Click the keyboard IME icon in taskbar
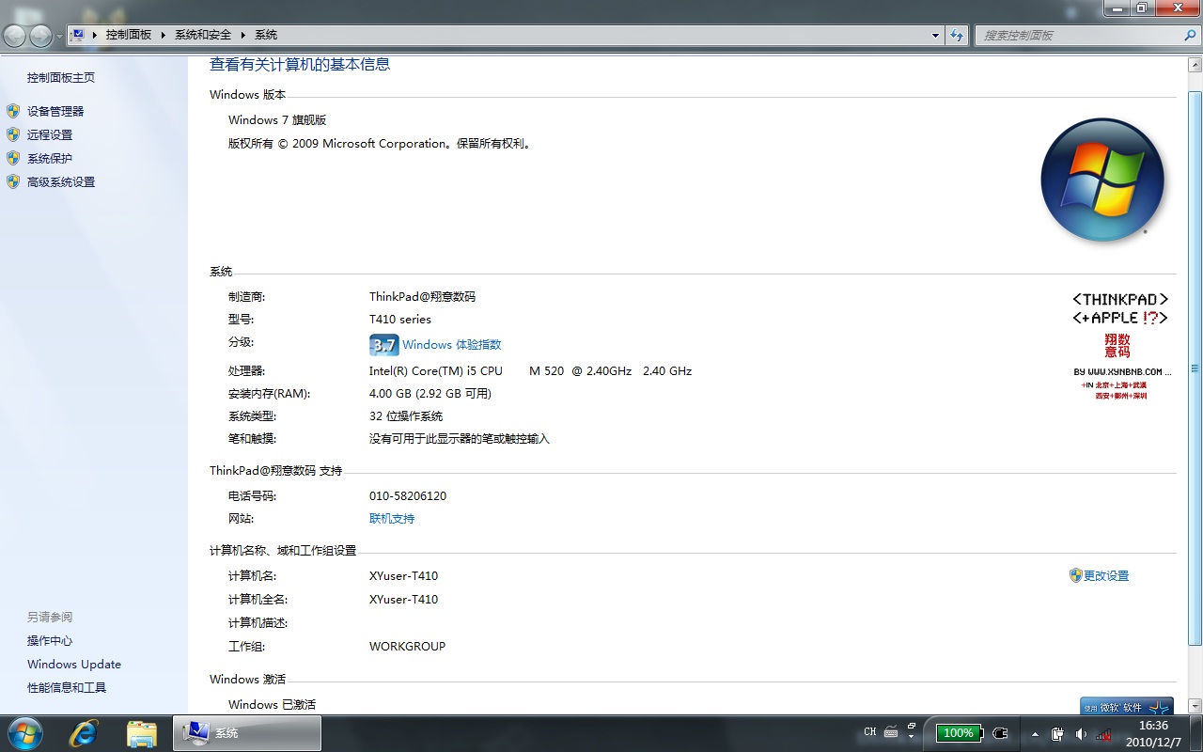Viewport: 1203px width, 752px height. tap(891, 732)
